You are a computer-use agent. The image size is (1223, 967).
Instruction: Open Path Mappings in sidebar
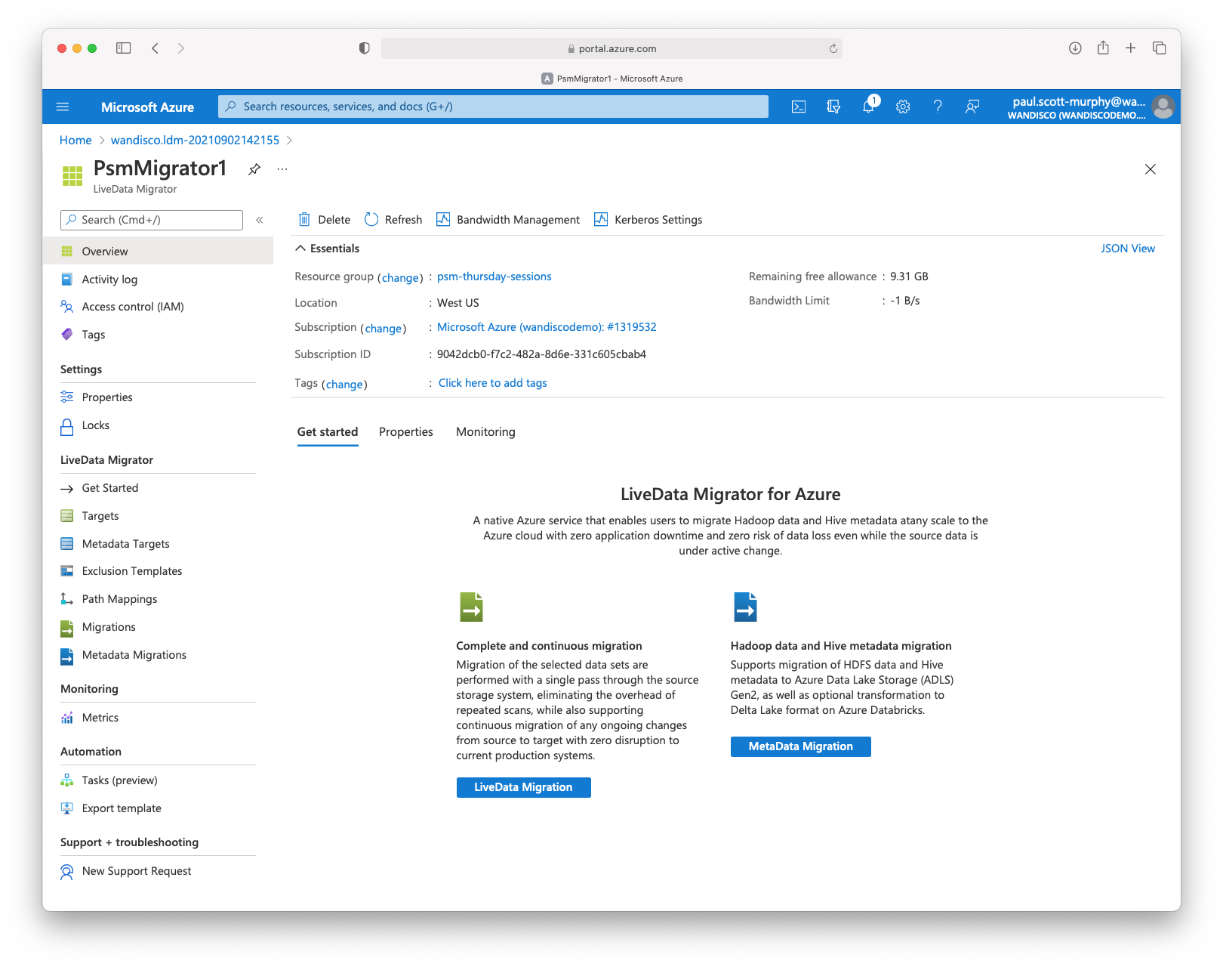tap(119, 599)
